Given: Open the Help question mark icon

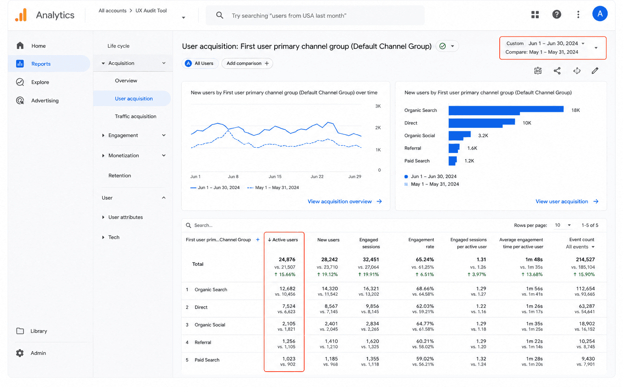Looking at the screenshot, I should click(556, 15).
